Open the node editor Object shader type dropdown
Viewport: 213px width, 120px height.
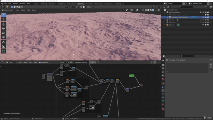(x=11, y=62)
